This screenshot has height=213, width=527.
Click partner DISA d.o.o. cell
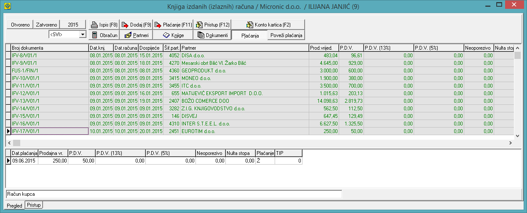pyautogui.click(x=244, y=55)
